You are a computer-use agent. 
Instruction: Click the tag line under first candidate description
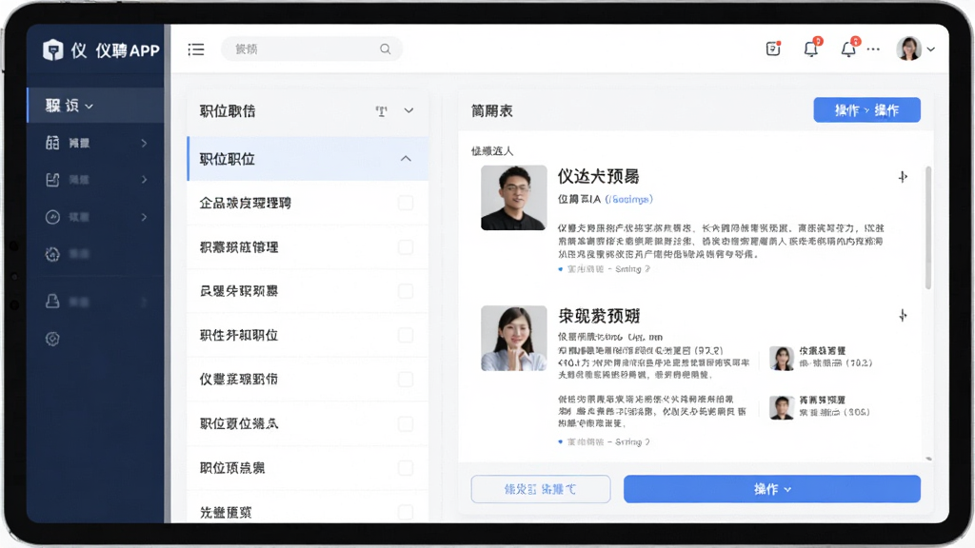604,269
